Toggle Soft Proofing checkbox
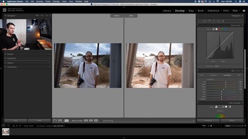This screenshot has height=139, width=248. [101, 121]
